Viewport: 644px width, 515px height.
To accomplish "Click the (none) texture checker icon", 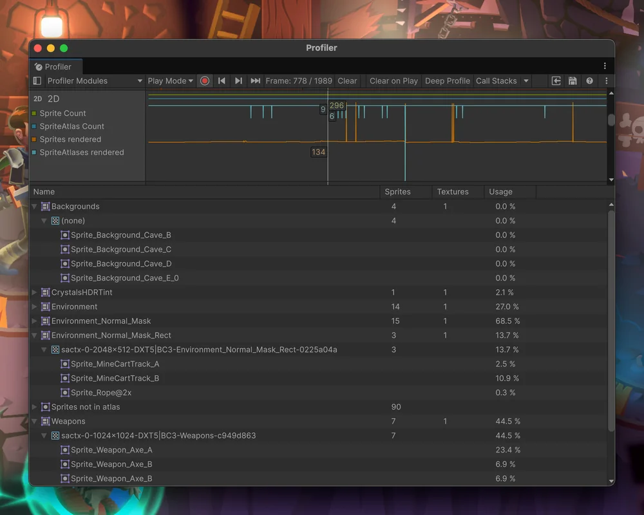I will click(55, 221).
